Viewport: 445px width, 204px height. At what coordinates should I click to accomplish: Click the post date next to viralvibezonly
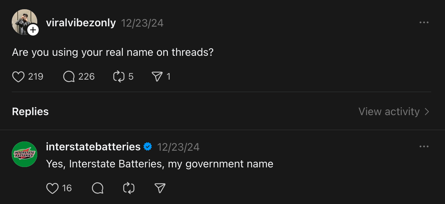click(x=142, y=23)
